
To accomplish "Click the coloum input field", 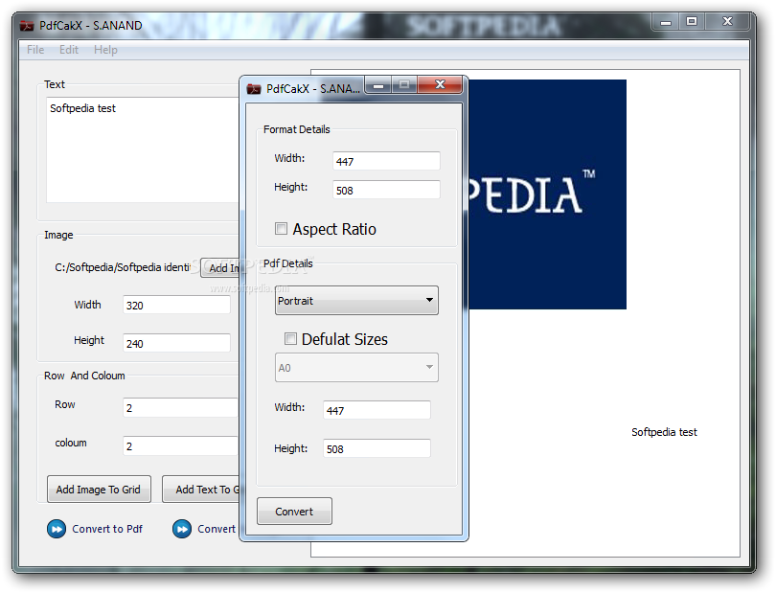I will tap(181, 446).
